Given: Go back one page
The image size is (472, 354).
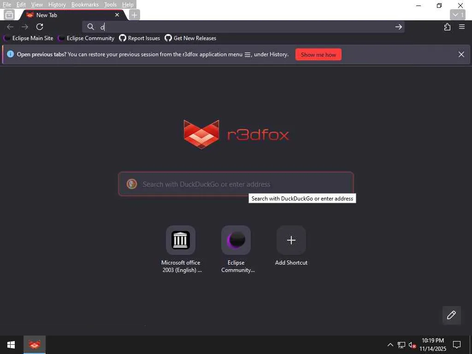Looking at the screenshot, I should point(10,27).
